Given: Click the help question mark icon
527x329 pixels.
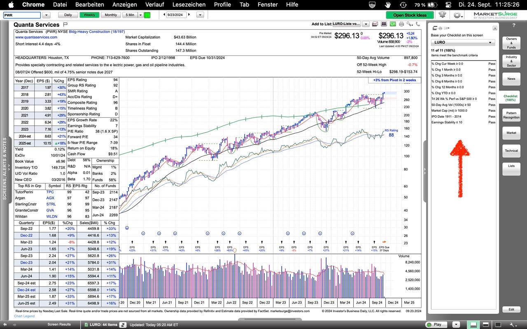Looking at the screenshot, I should click(x=514, y=26).
